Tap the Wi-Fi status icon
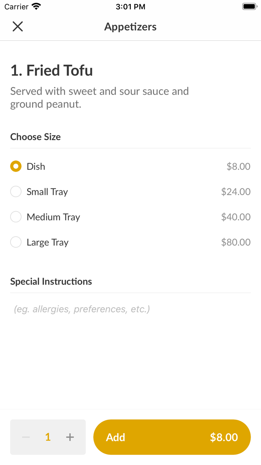 [36, 7]
